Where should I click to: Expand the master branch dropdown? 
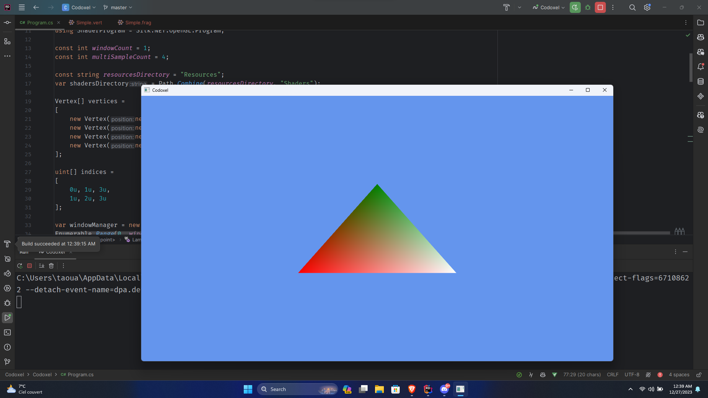coord(118,7)
